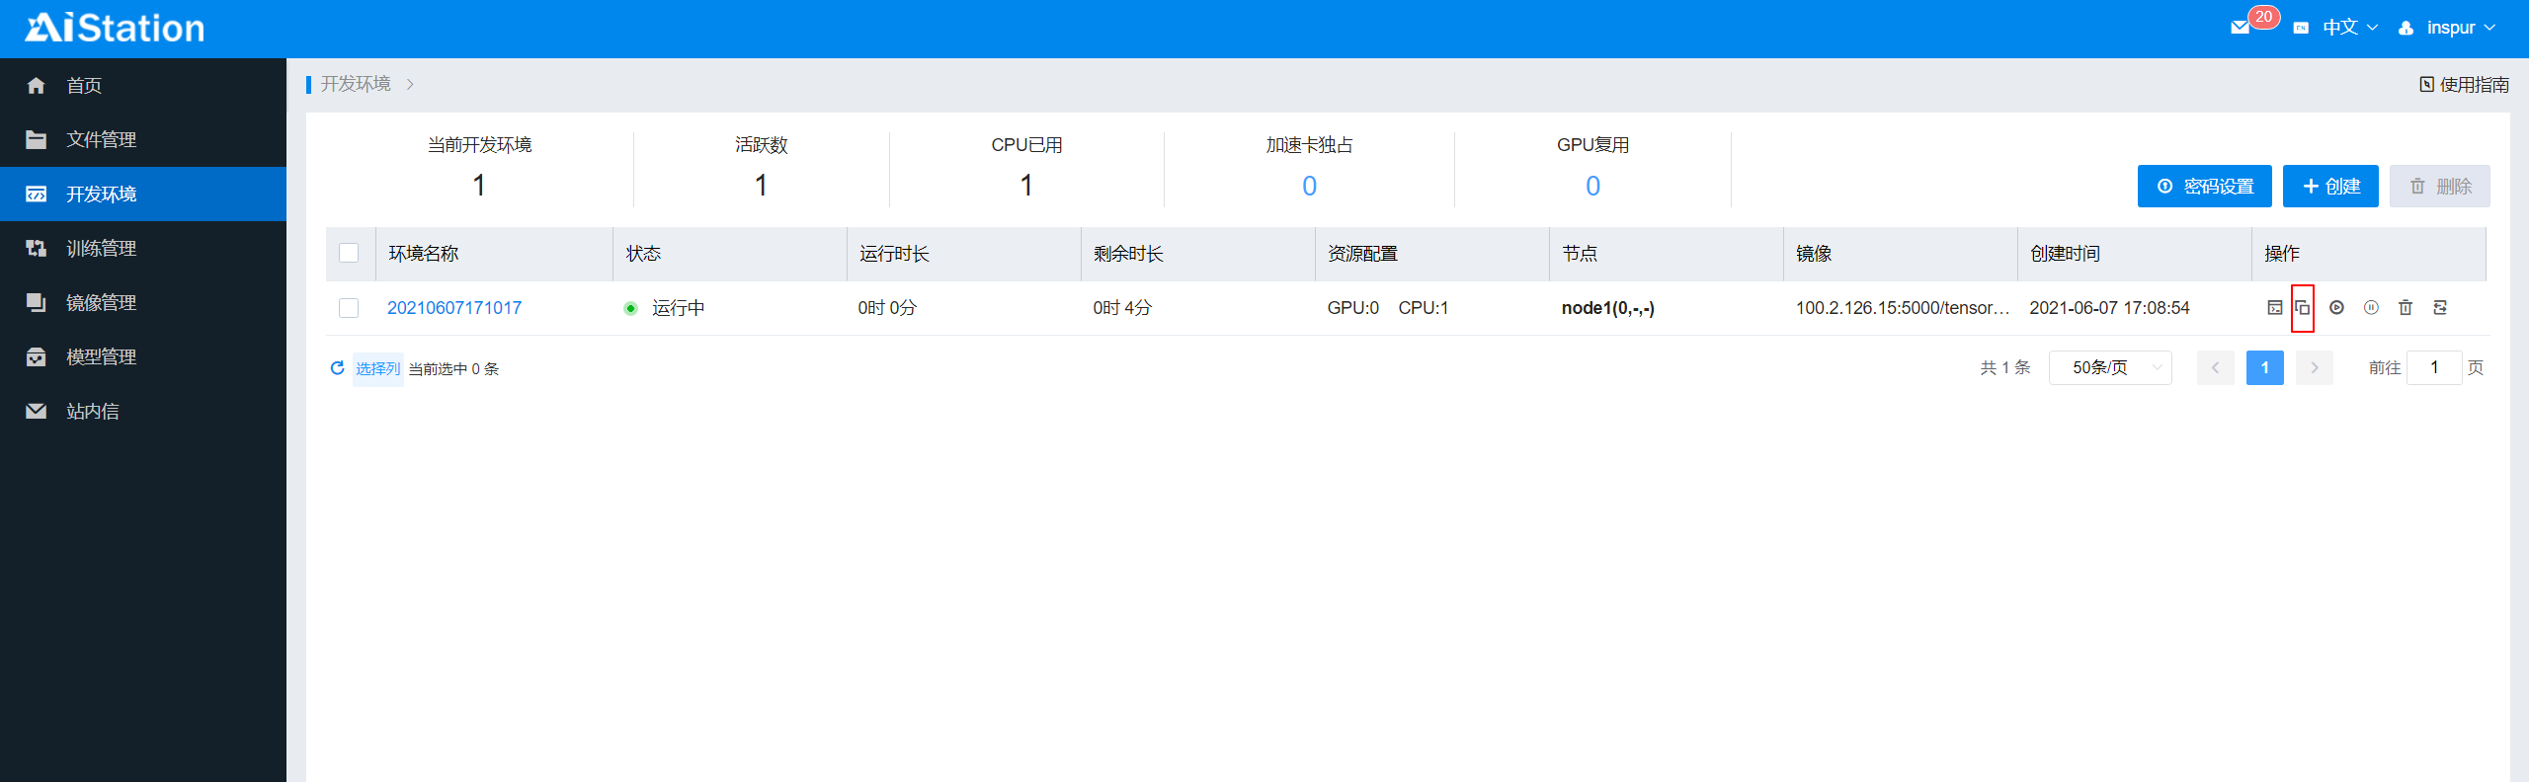Go to 训练管理 in the sidebar
Viewport: 2529px width, 782px height.
(x=101, y=248)
